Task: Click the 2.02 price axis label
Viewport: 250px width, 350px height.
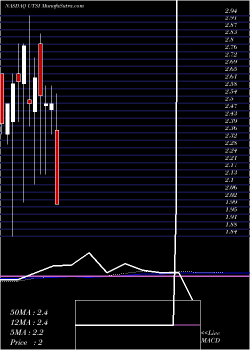Action: [x=231, y=195]
